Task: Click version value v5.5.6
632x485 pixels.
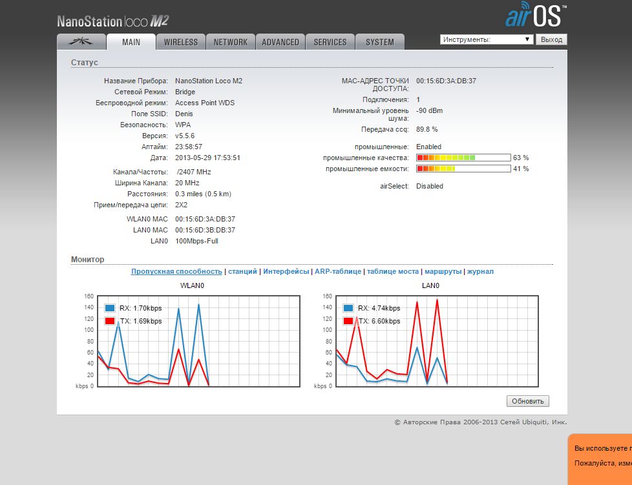Action: coord(185,136)
